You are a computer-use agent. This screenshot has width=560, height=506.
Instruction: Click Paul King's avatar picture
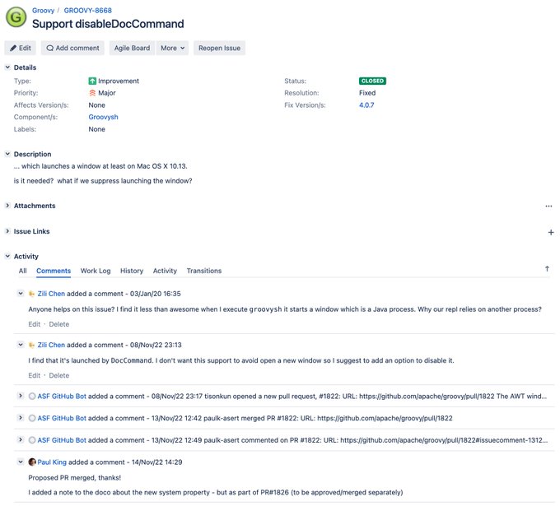pyautogui.click(x=32, y=462)
